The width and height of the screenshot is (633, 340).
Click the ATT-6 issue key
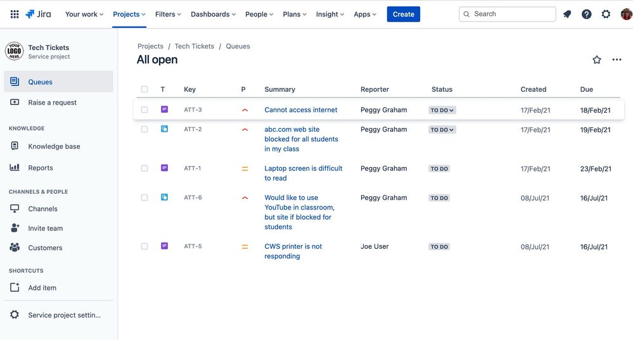[193, 197]
